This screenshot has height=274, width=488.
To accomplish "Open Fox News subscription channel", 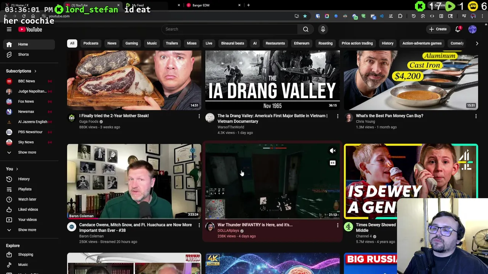I will [x=29, y=101].
